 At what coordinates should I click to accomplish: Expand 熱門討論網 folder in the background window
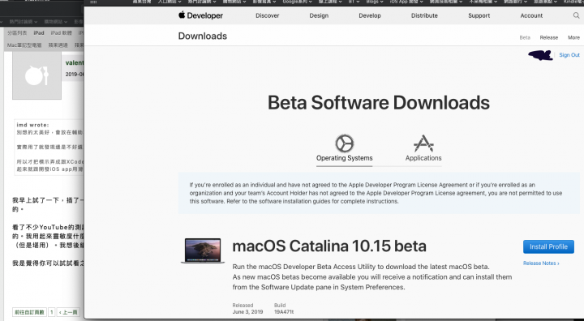click(23, 22)
